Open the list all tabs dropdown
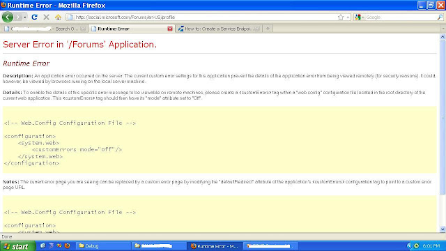The width and height of the screenshot is (446, 251). point(443,29)
